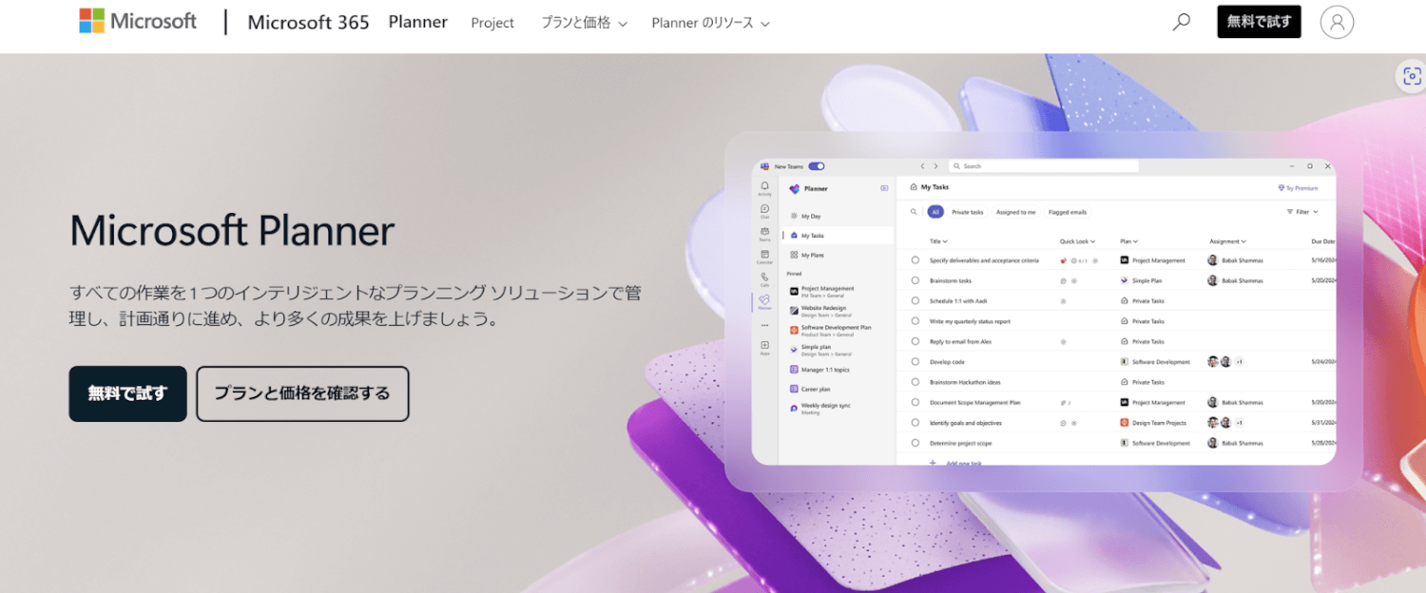Open the Apps plus icon in Teams
Image resolution: width=1426 pixels, height=593 pixels.
[x=765, y=347]
